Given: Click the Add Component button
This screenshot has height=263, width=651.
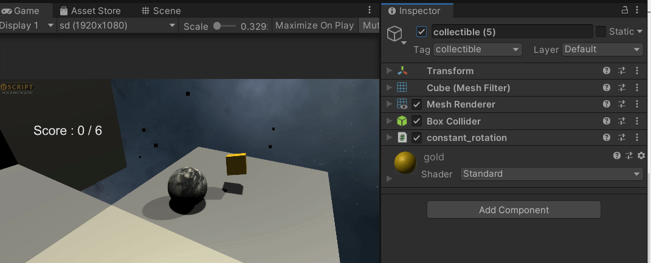Looking at the screenshot, I should 514,210.
